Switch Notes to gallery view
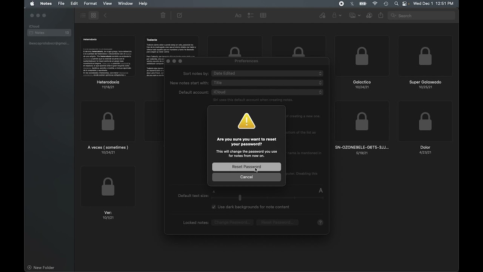Screen dimensions: 483x272 tap(94, 15)
